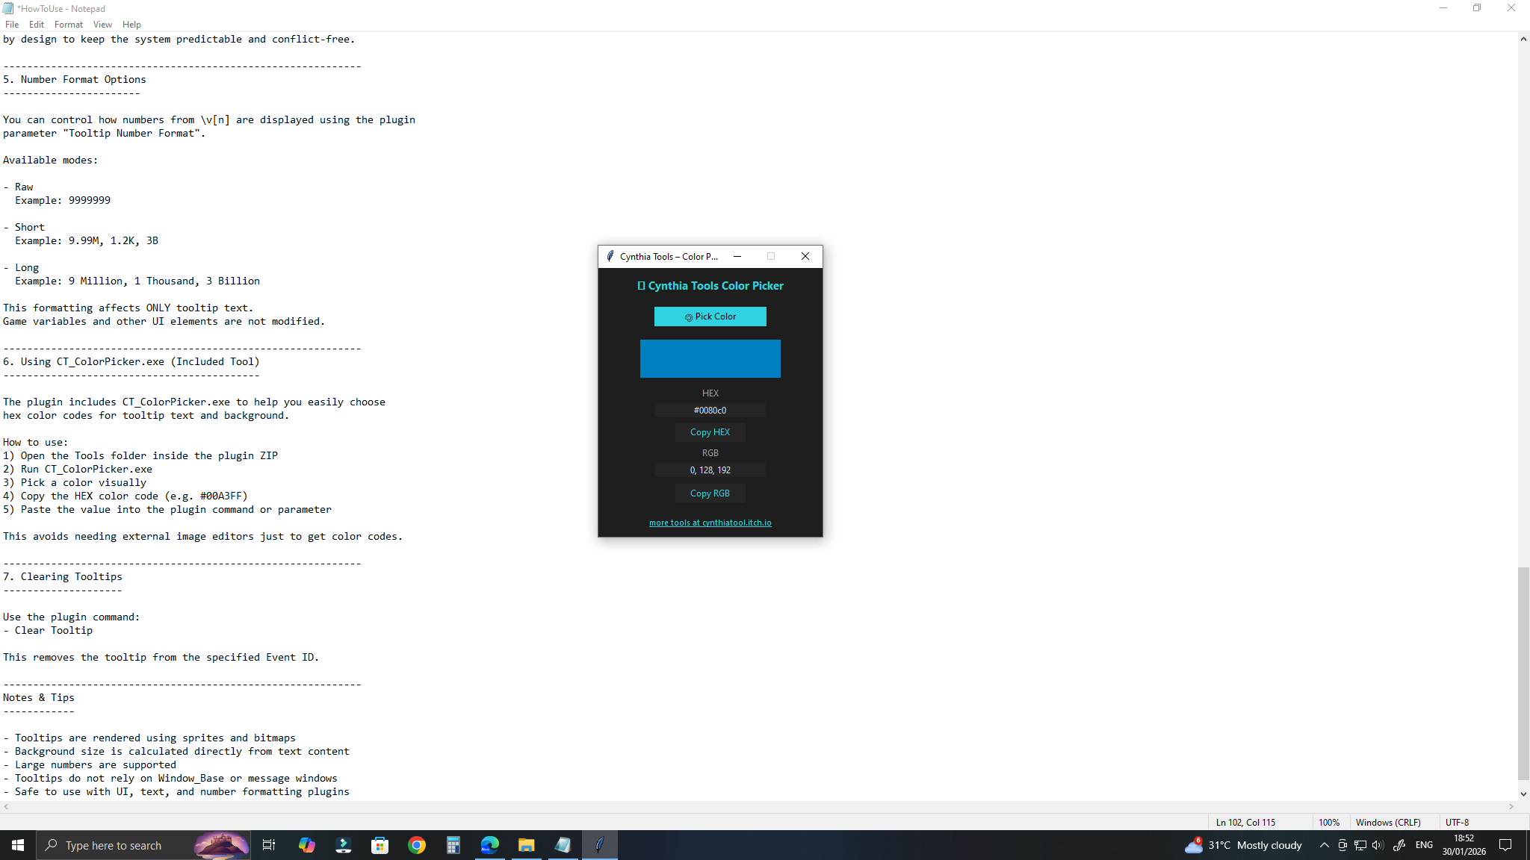Click the volume speaker tray icon
The image size is (1530, 860).
(x=1378, y=845)
